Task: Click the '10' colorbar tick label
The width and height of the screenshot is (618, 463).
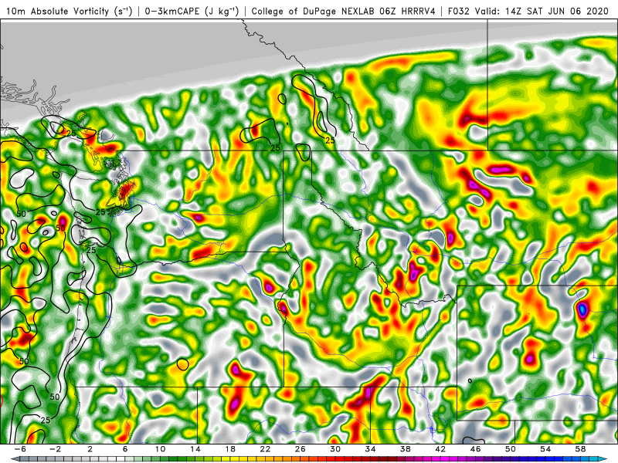Action: (160, 449)
